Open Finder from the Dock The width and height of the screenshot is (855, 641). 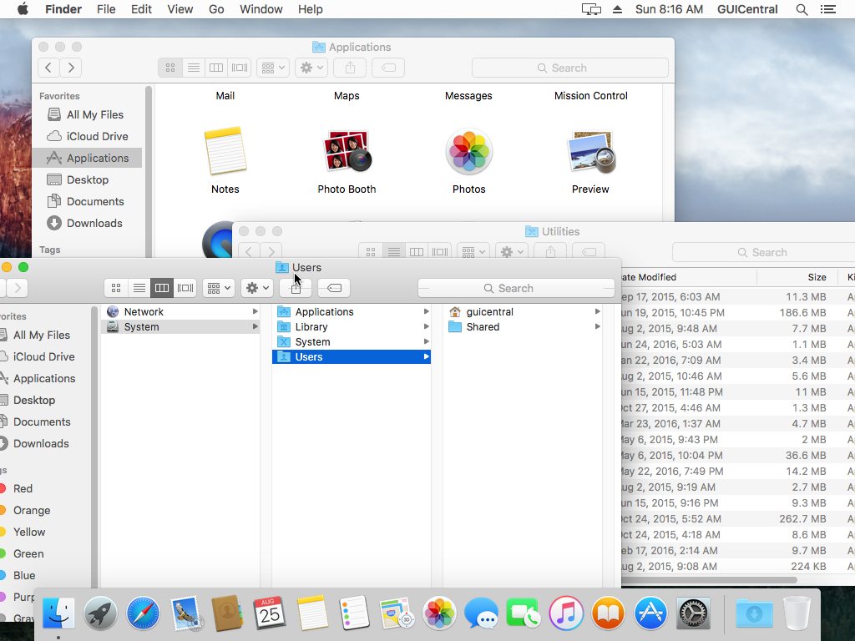tap(58, 613)
